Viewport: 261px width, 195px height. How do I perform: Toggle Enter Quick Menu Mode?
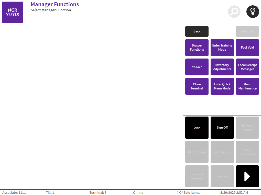pyautogui.click(x=222, y=86)
